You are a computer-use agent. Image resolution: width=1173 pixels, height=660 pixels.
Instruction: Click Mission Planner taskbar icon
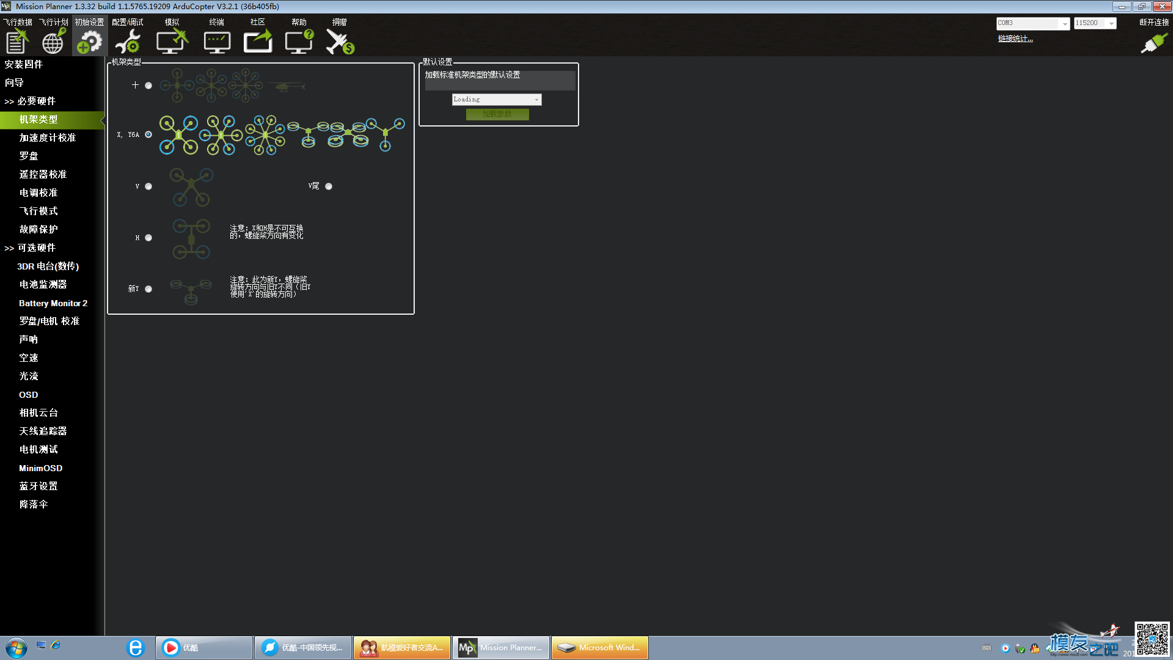point(500,647)
